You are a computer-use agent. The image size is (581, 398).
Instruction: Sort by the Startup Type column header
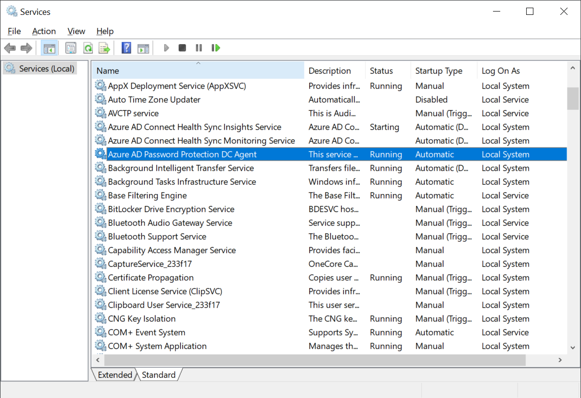[444, 71]
